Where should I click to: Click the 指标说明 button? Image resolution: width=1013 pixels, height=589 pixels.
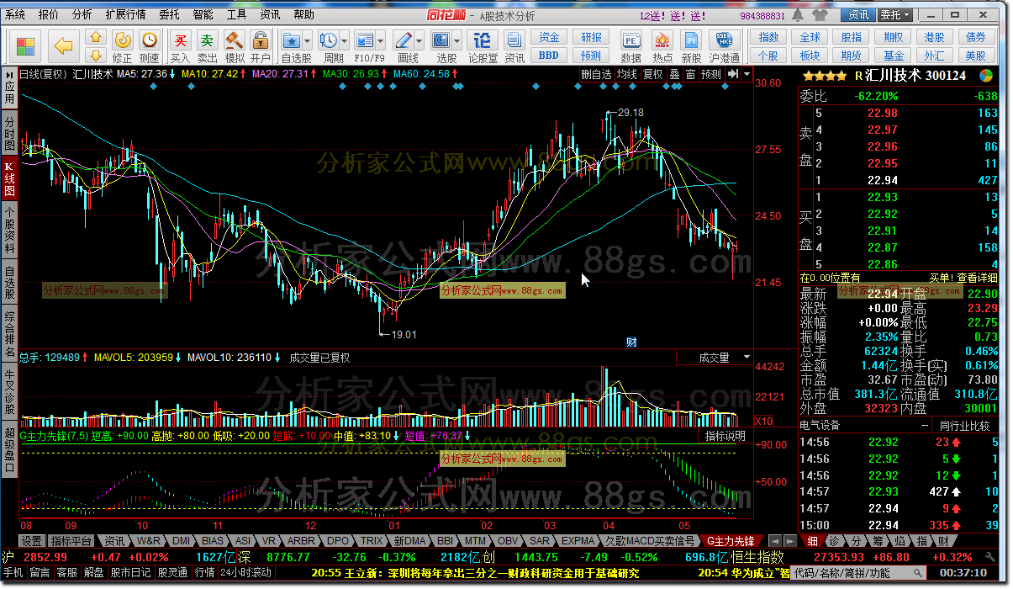pyautogui.click(x=725, y=436)
